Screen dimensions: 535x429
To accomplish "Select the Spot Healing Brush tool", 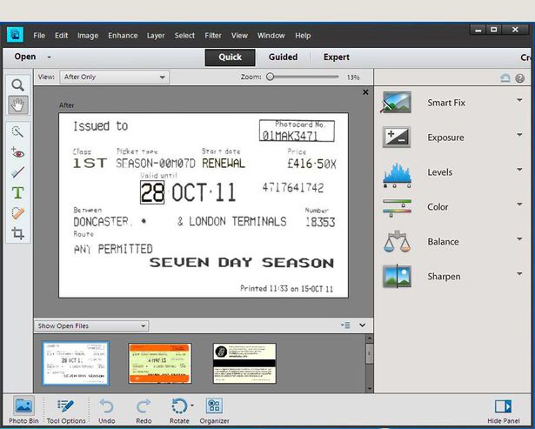I will point(17,213).
